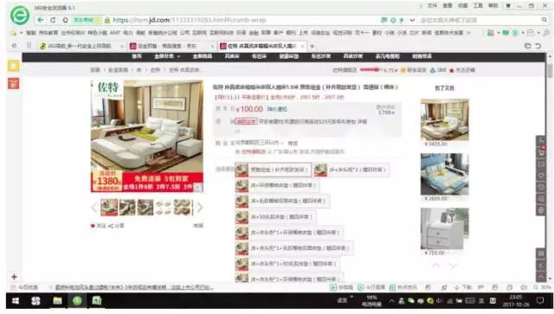554x314 pixels.
Task: Expand the all-categories dropdown in black nav bar
Action: [167, 56]
